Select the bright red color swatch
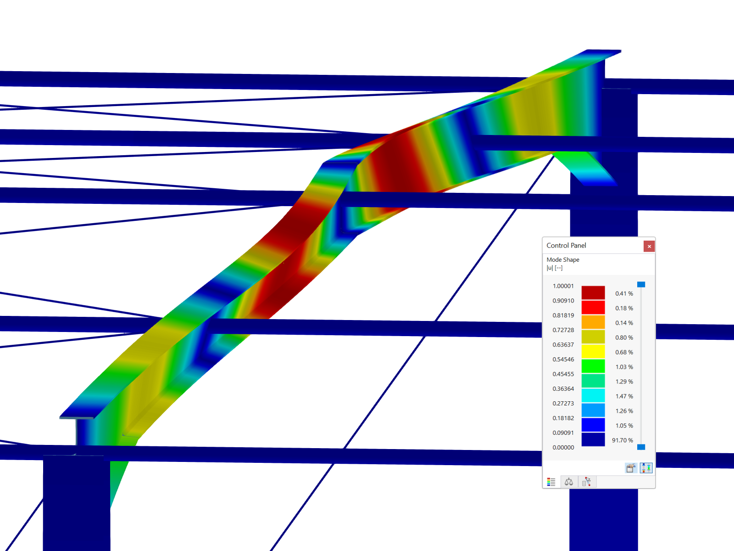734x551 pixels. [x=593, y=308]
